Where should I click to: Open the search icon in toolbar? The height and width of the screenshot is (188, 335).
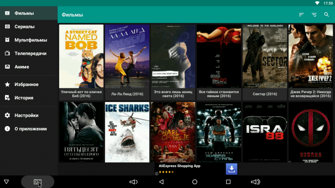(x=327, y=15)
